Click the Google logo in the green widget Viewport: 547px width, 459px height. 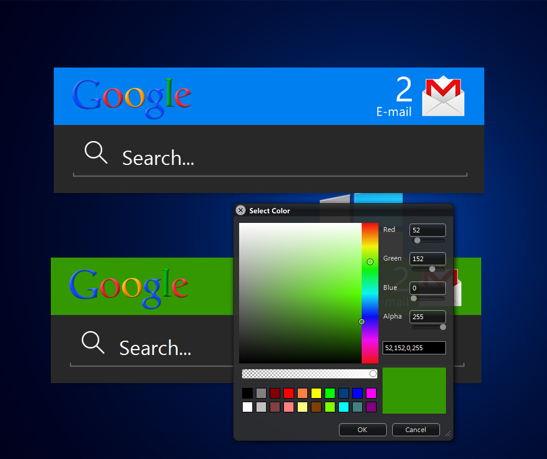pyautogui.click(x=129, y=288)
